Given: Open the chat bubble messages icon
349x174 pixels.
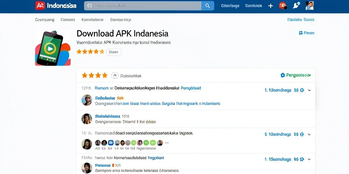Looking at the screenshot, I should pos(296,5).
